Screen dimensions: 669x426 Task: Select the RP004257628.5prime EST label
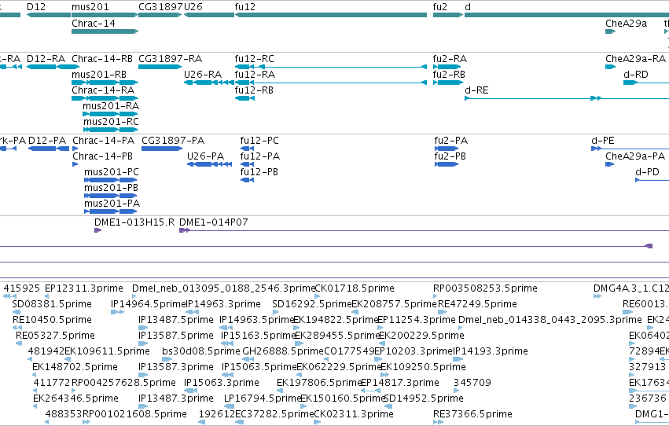(123, 384)
